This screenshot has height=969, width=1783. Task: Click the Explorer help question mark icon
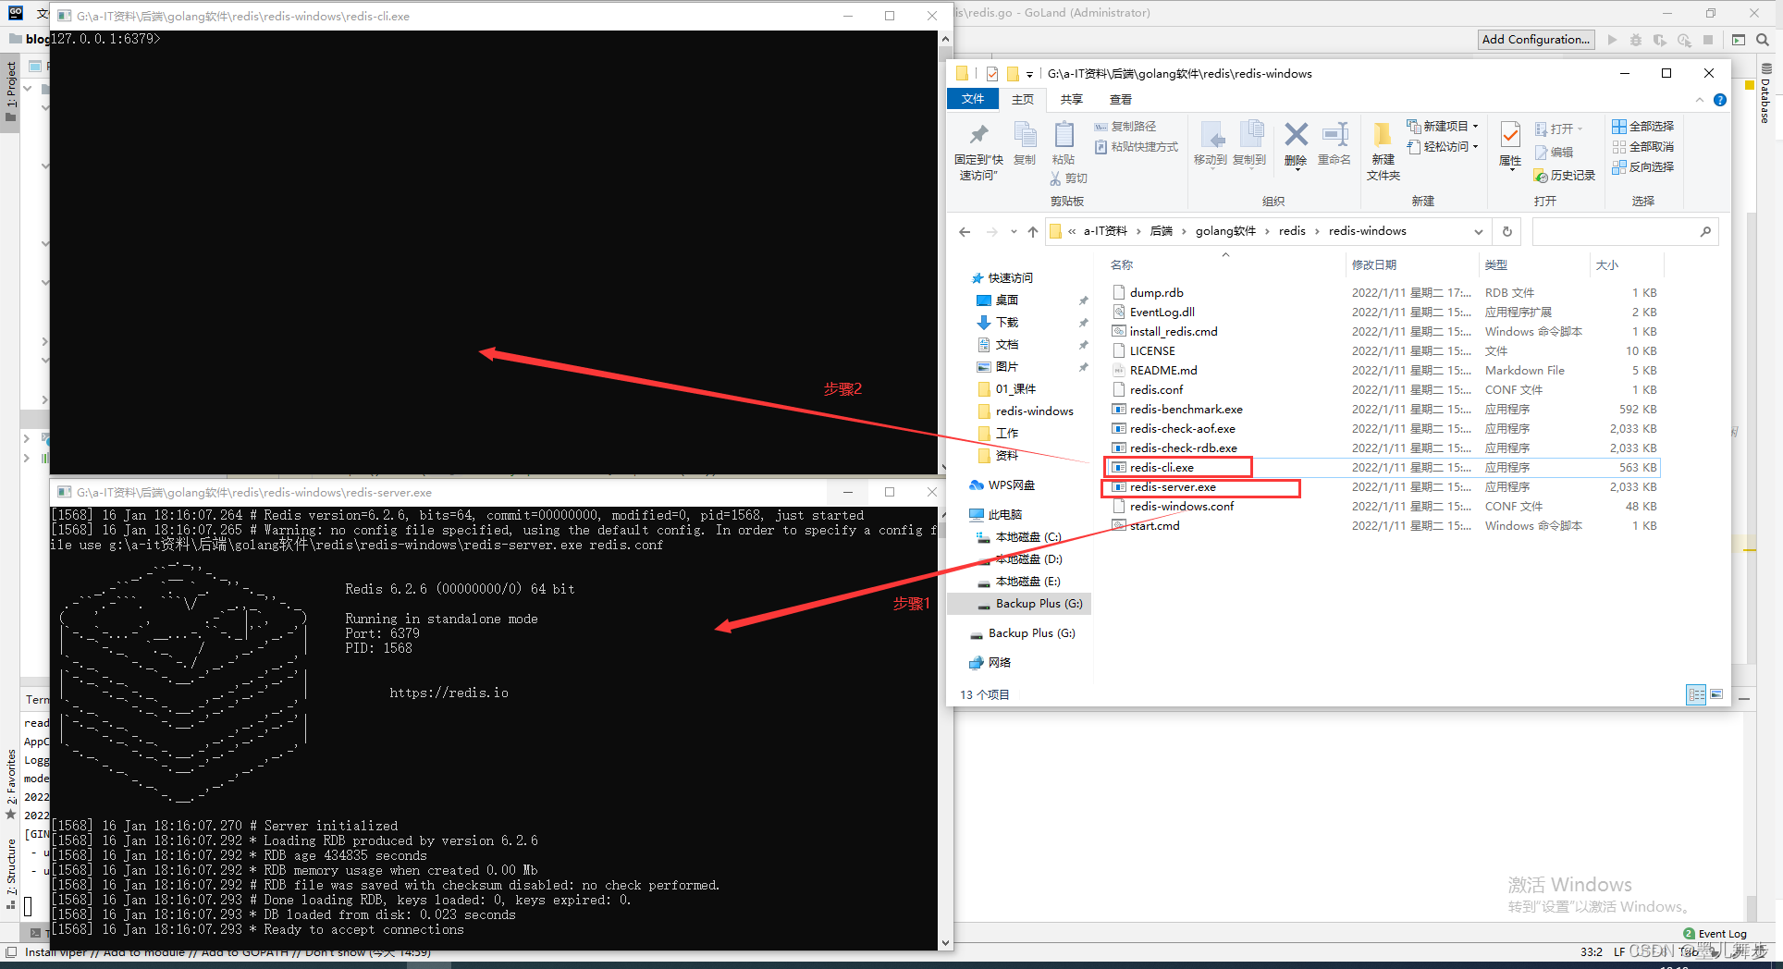(1720, 100)
